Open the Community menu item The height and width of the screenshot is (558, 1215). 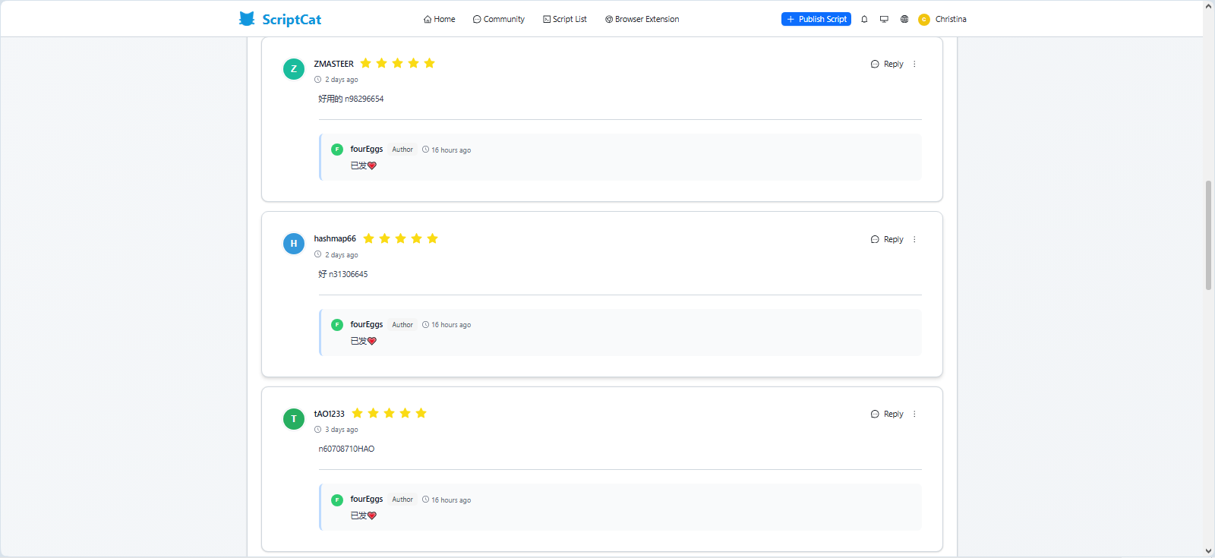click(499, 19)
